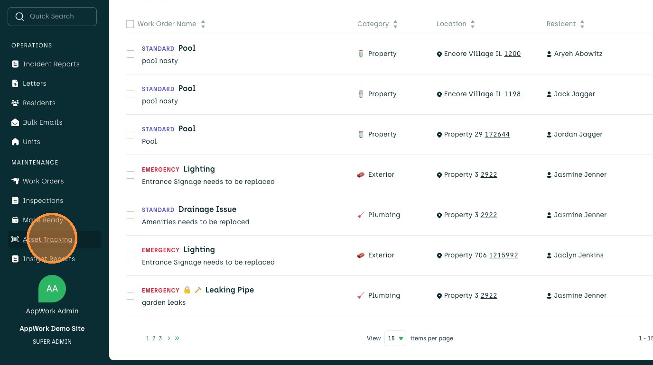
Task: Open unit link 1198 at Encore Village IL
Action: [513, 94]
